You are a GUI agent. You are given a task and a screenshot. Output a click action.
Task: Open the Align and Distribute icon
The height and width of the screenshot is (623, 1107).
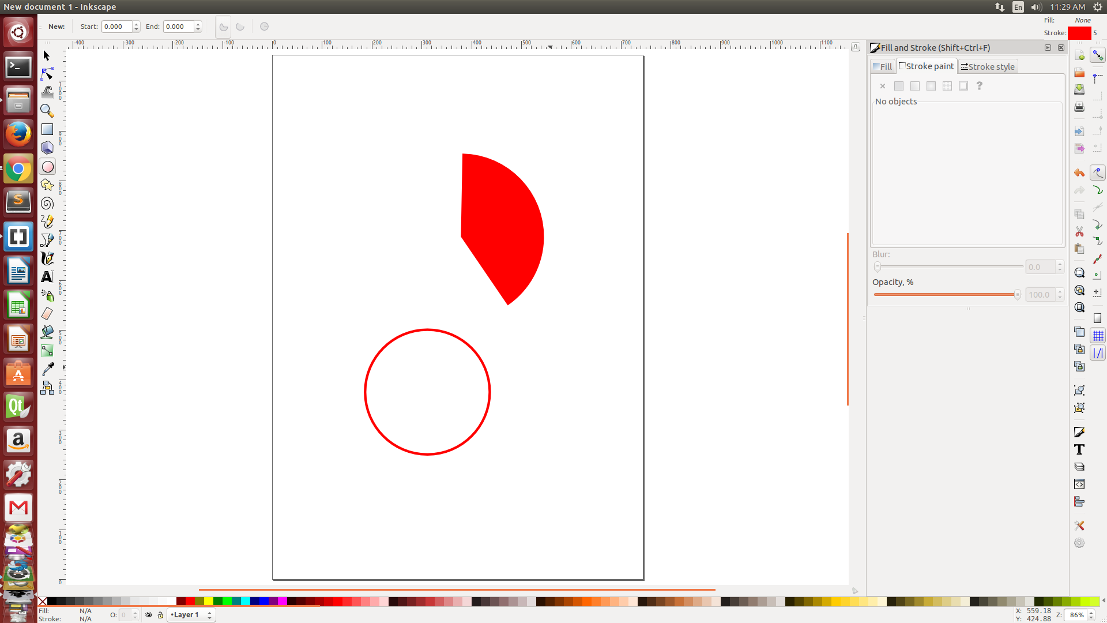point(1079,502)
